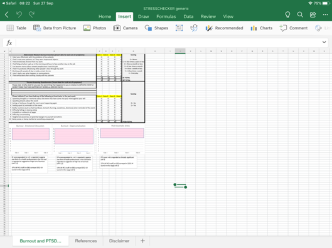Open the icons insert tool
332x248 pixels.
(x=194, y=28)
